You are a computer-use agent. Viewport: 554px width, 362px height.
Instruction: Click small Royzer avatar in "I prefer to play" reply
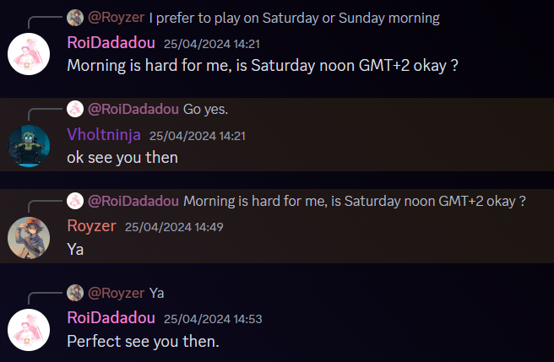click(x=75, y=18)
